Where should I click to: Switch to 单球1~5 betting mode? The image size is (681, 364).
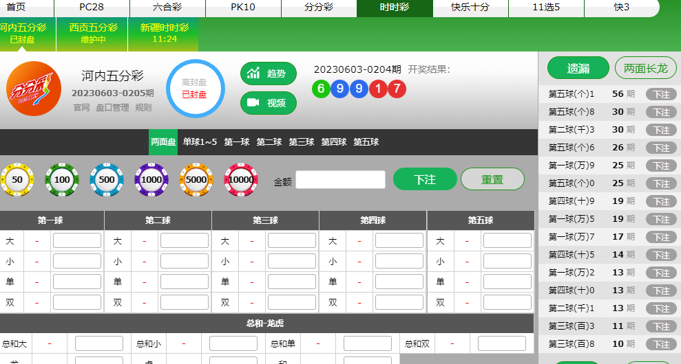pyautogui.click(x=200, y=142)
